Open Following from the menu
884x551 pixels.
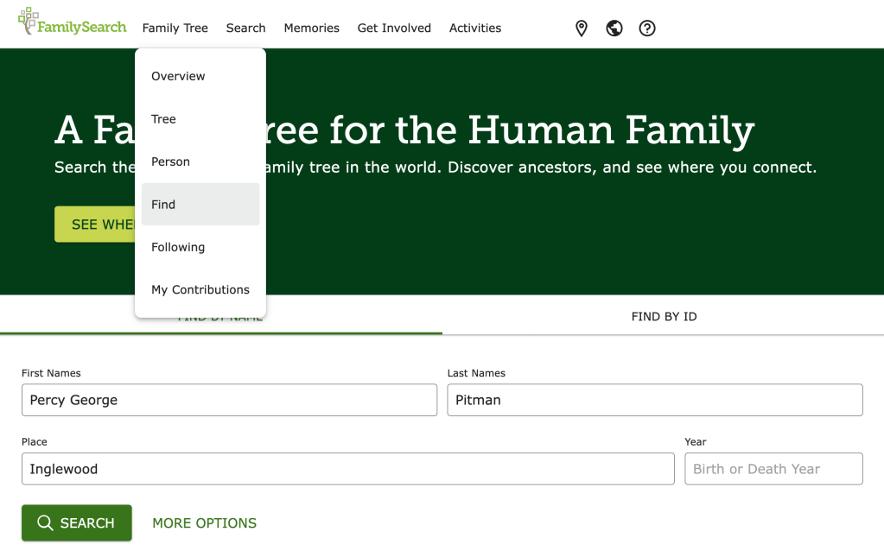pos(178,247)
